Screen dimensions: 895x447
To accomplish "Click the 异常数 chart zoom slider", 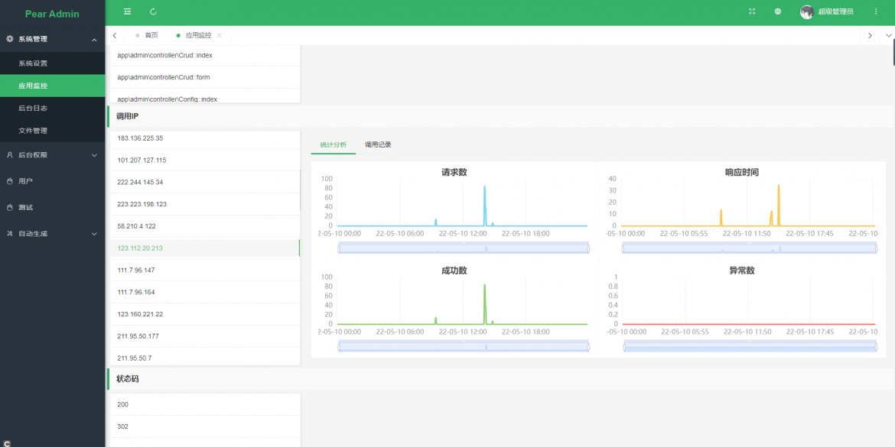I will pyautogui.click(x=750, y=346).
